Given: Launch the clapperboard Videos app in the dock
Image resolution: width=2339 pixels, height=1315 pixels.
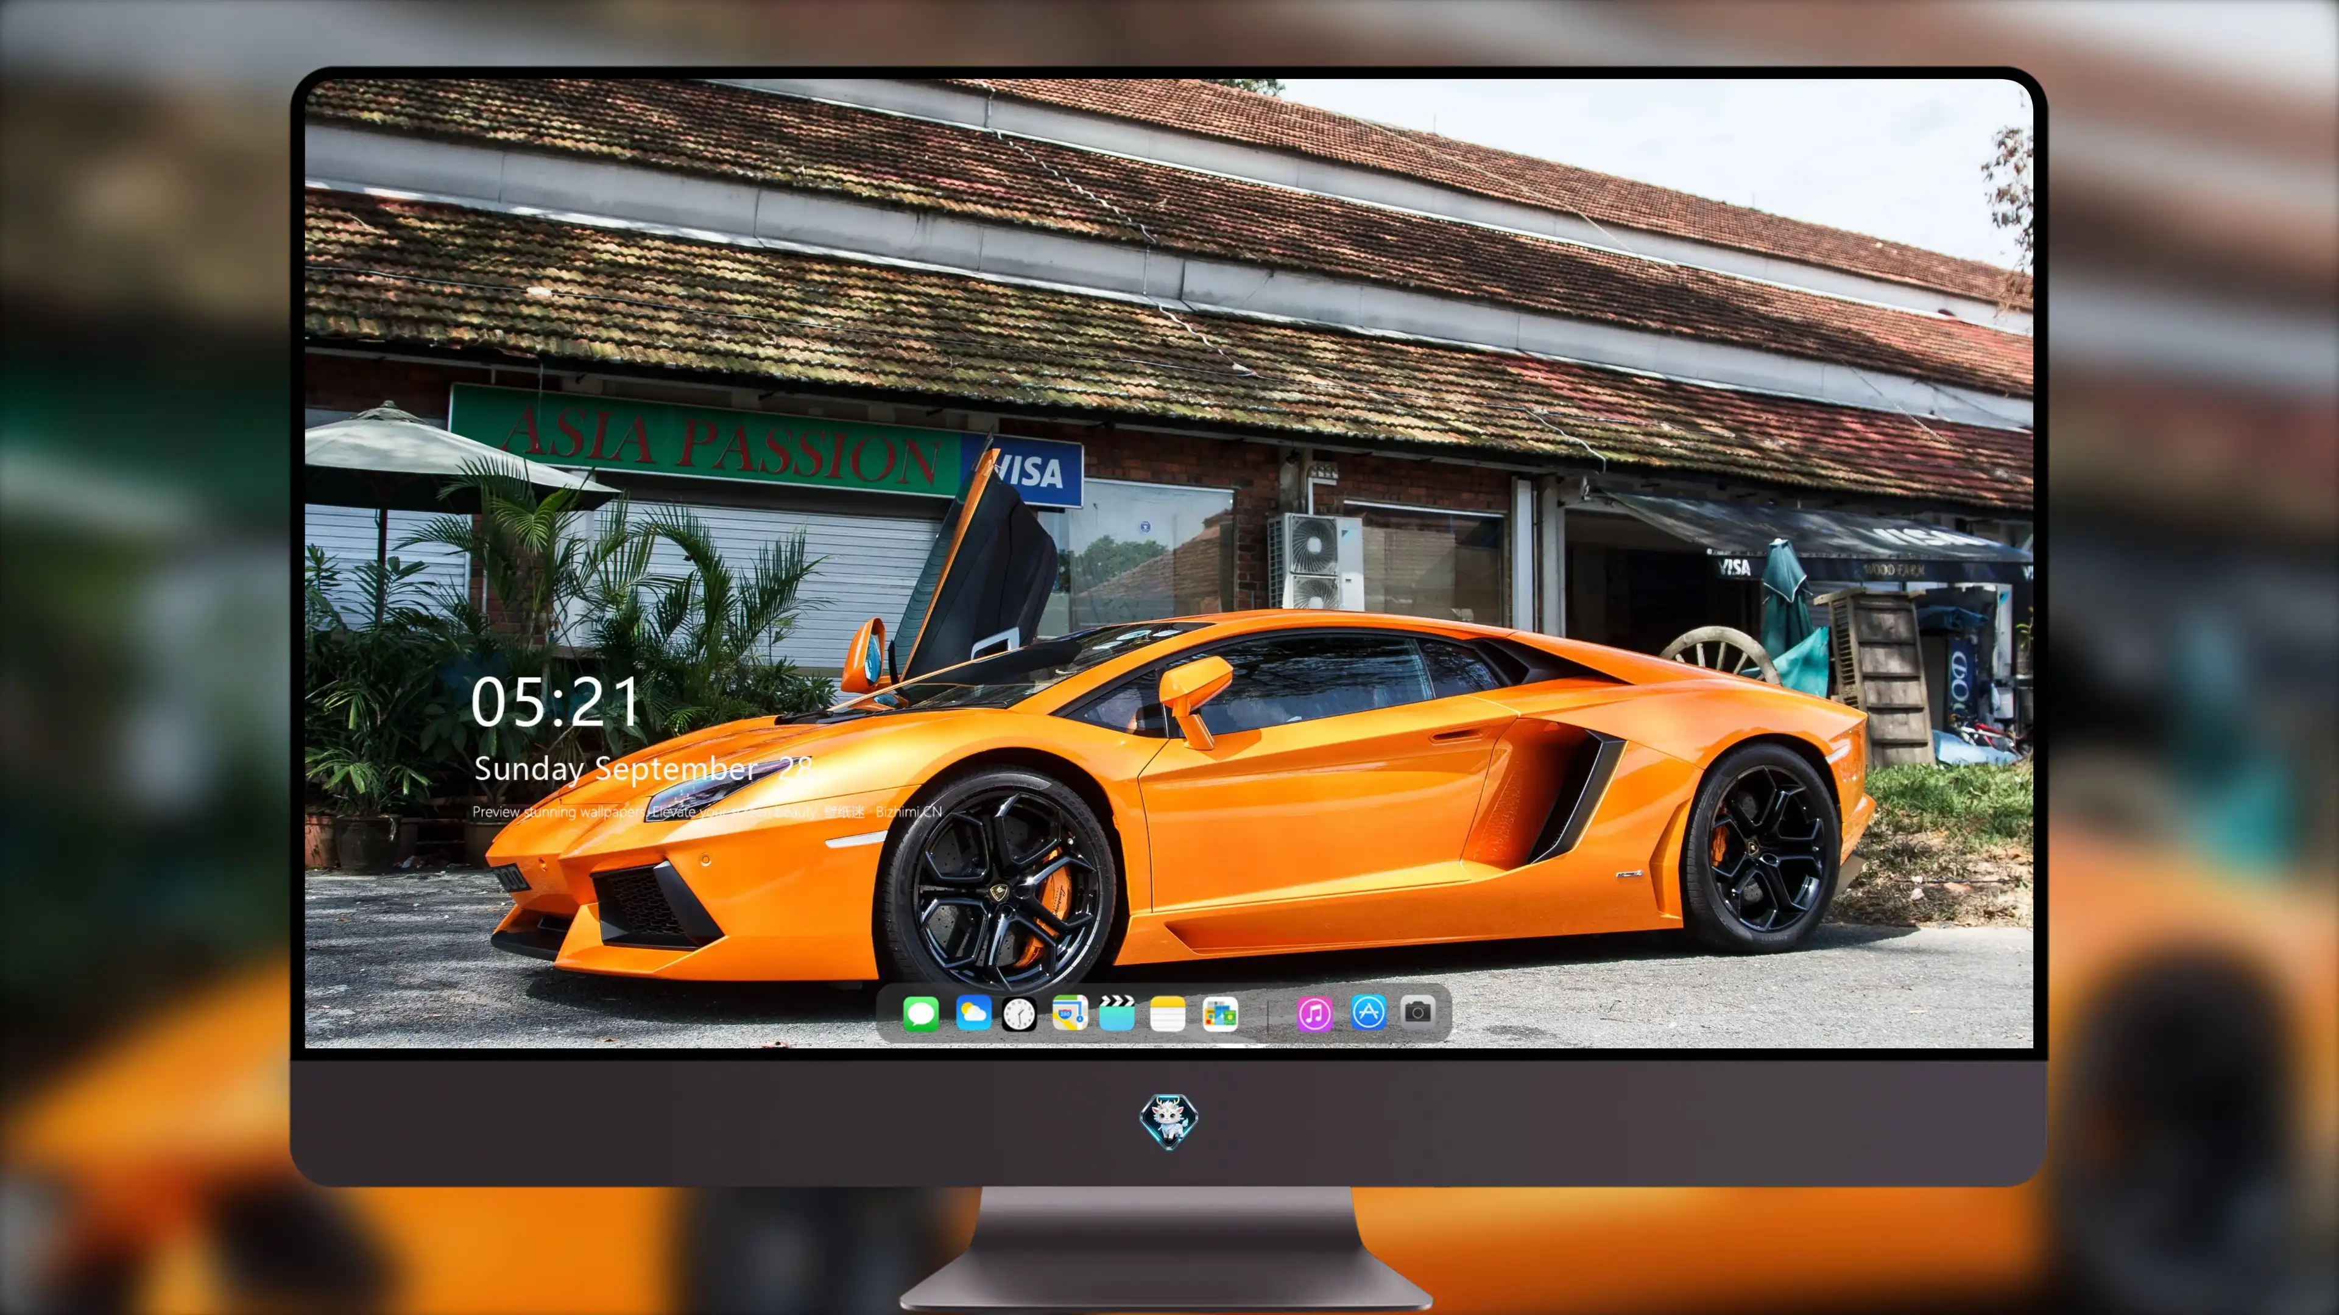Looking at the screenshot, I should pyautogui.click(x=1117, y=1013).
